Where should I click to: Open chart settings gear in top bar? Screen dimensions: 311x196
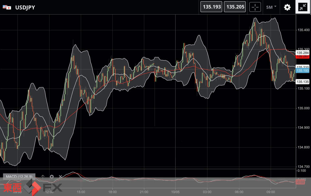coord(287,7)
